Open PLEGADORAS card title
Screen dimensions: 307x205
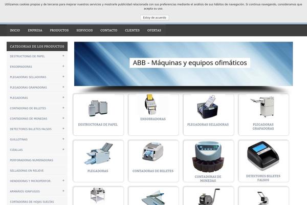tap(98, 171)
